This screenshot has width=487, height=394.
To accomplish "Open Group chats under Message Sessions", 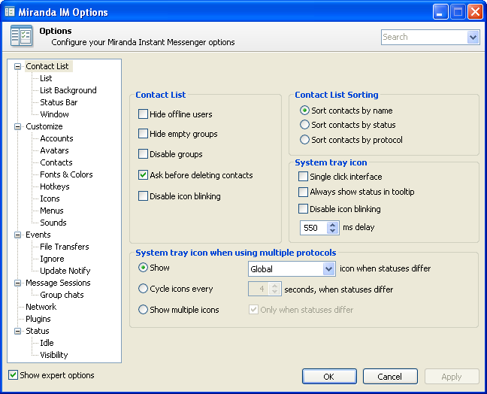I will click(x=62, y=295).
